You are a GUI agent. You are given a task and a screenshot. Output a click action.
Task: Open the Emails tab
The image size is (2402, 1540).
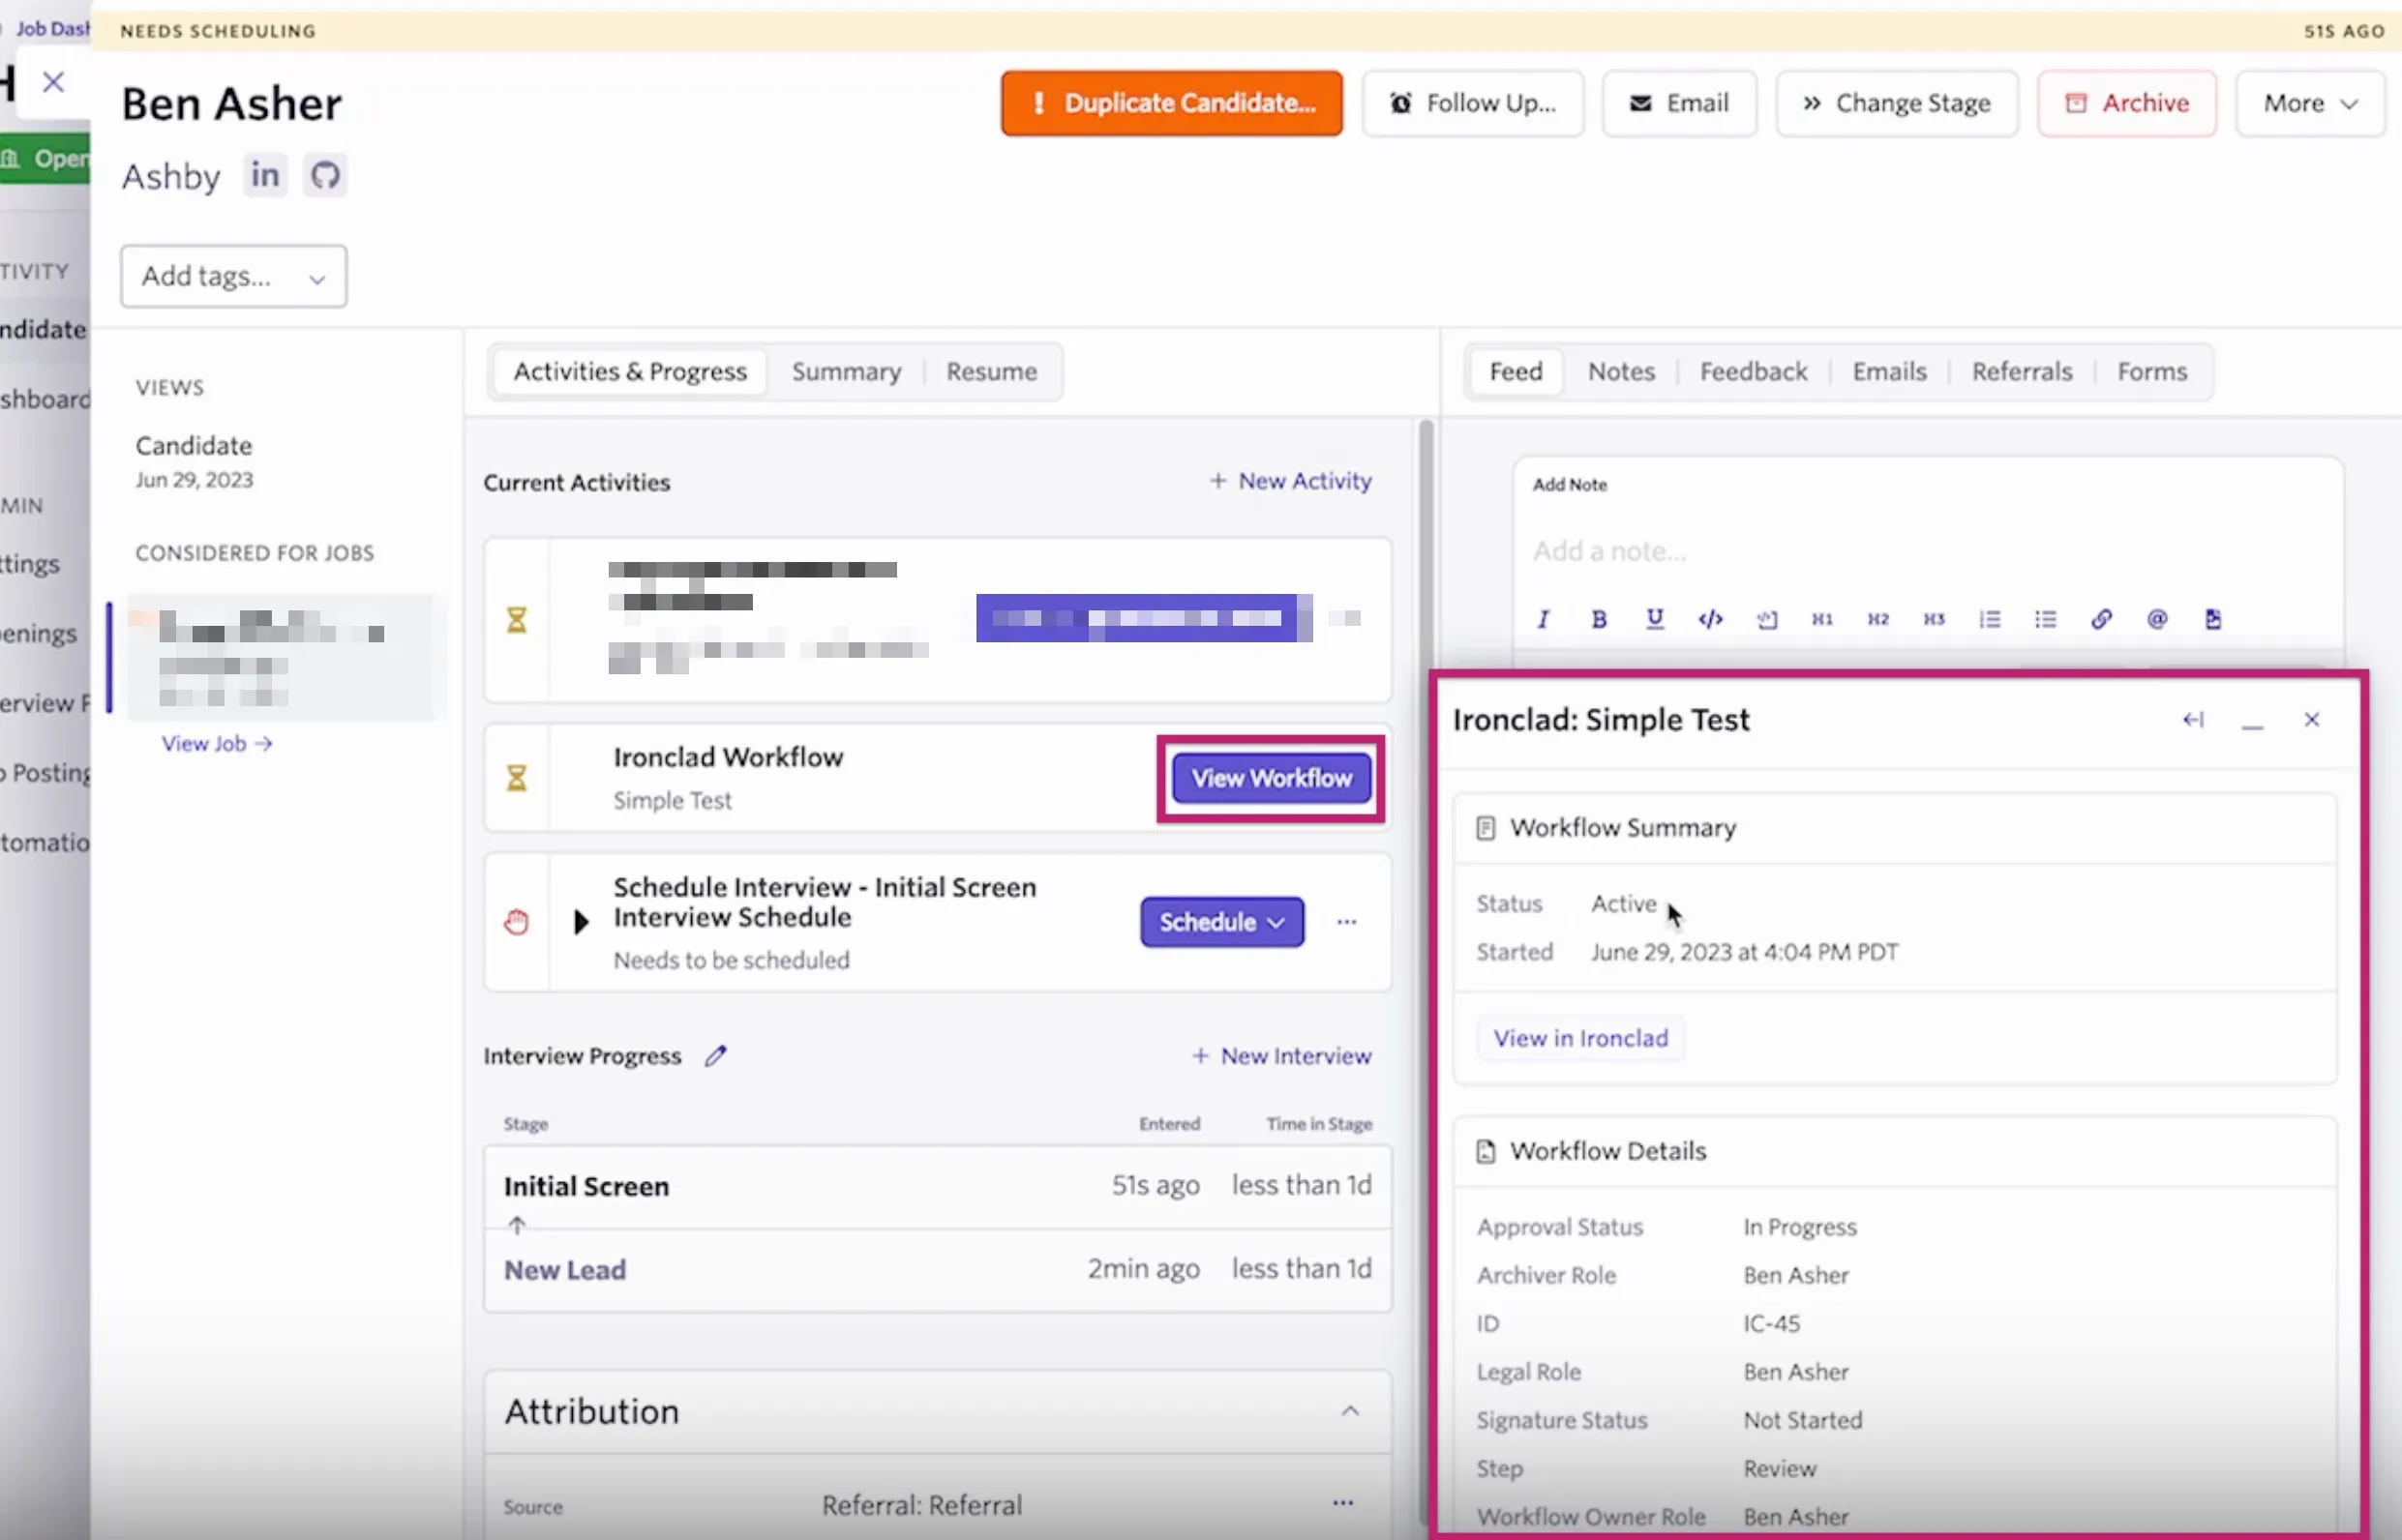pyautogui.click(x=1889, y=372)
